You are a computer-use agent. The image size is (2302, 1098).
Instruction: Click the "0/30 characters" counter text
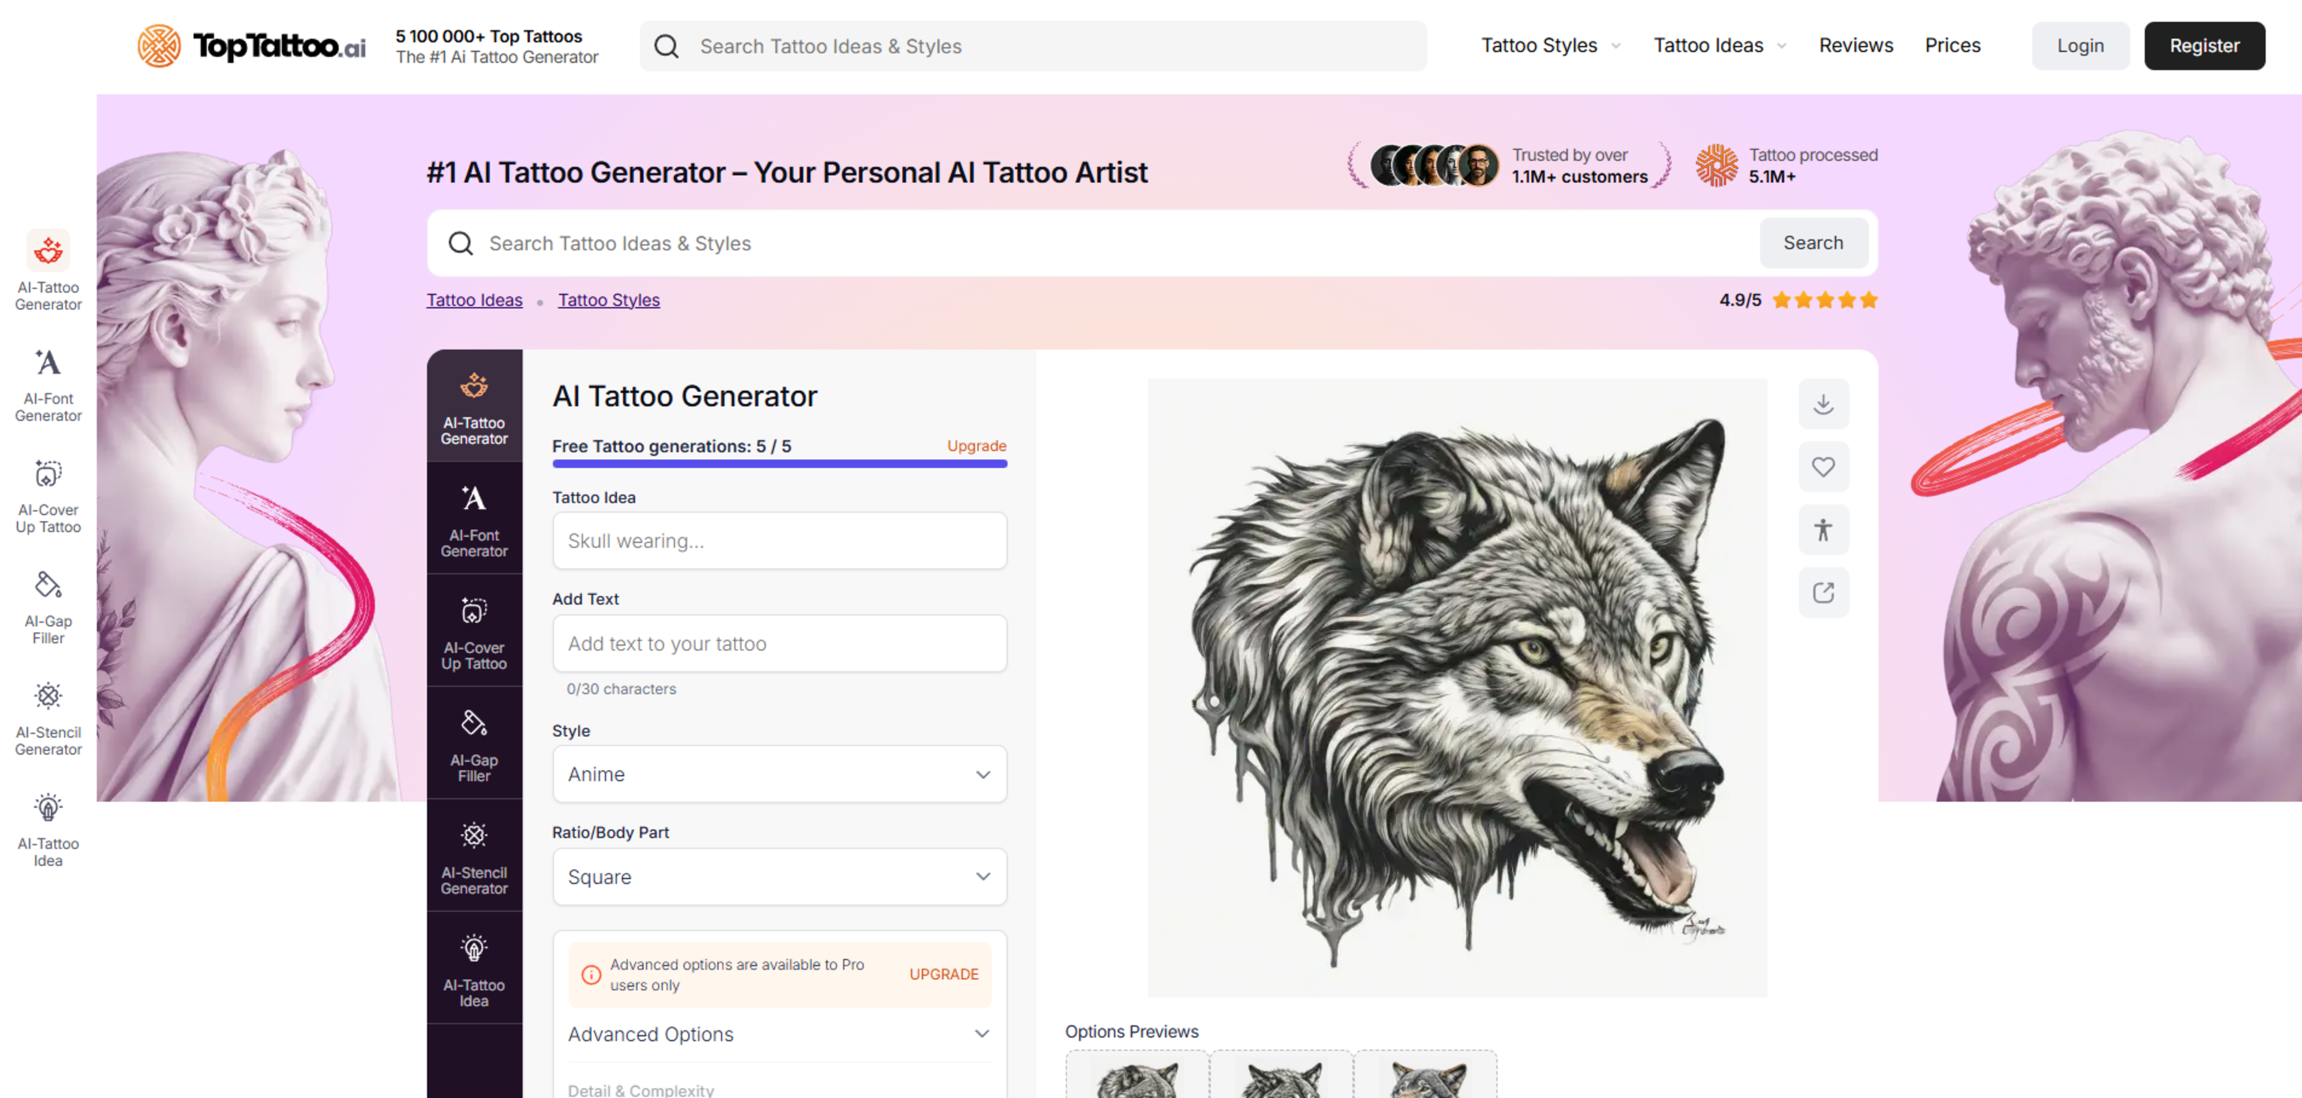[x=621, y=689]
